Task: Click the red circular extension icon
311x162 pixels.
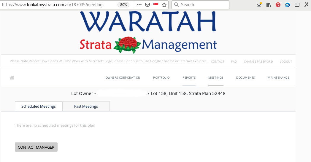Action: pos(278,5)
